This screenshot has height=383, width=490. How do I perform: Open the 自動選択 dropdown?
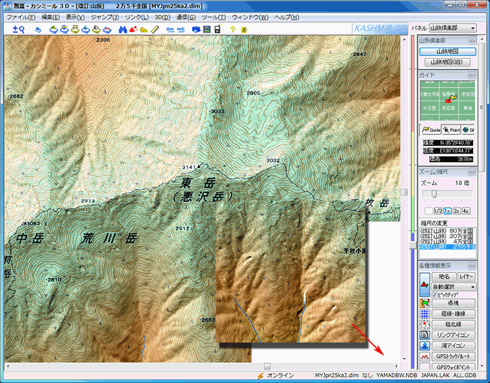452,286
